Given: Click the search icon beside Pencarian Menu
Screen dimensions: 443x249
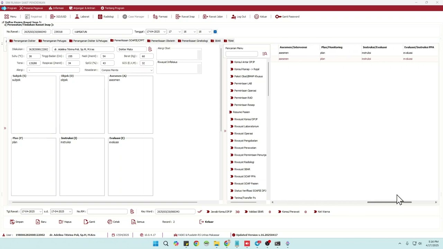Looking at the screenshot, I should click(265, 54).
